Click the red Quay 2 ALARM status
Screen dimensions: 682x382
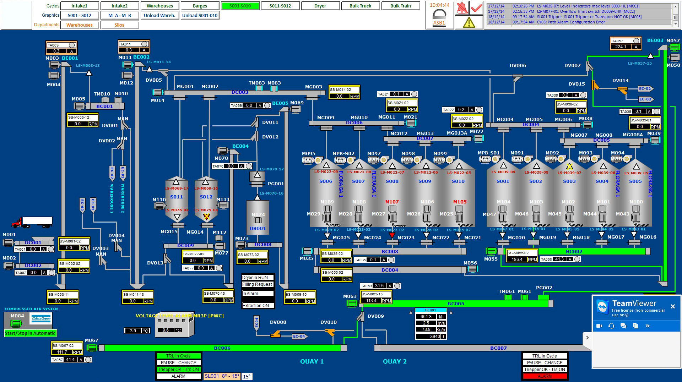click(x=545, y=376)
